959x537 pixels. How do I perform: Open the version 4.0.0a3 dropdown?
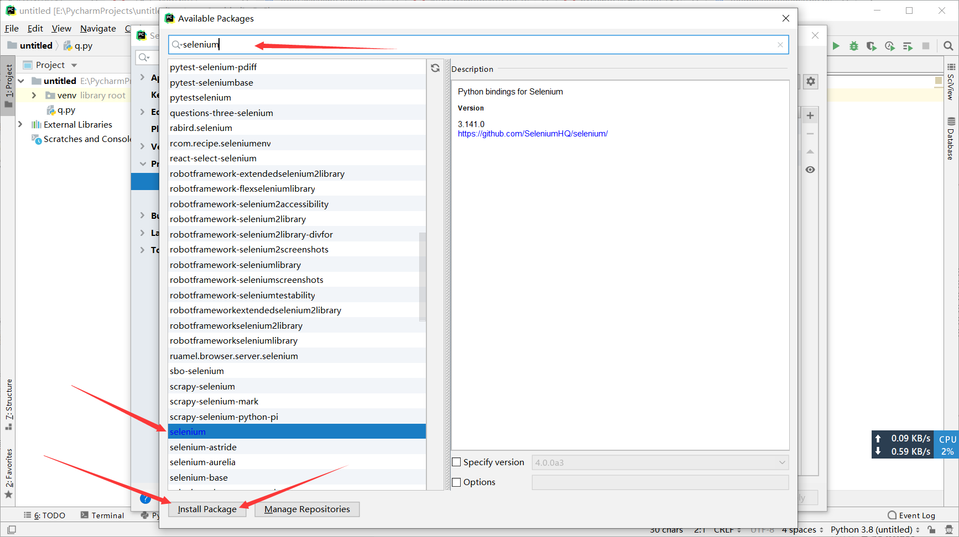coord(660,462)
